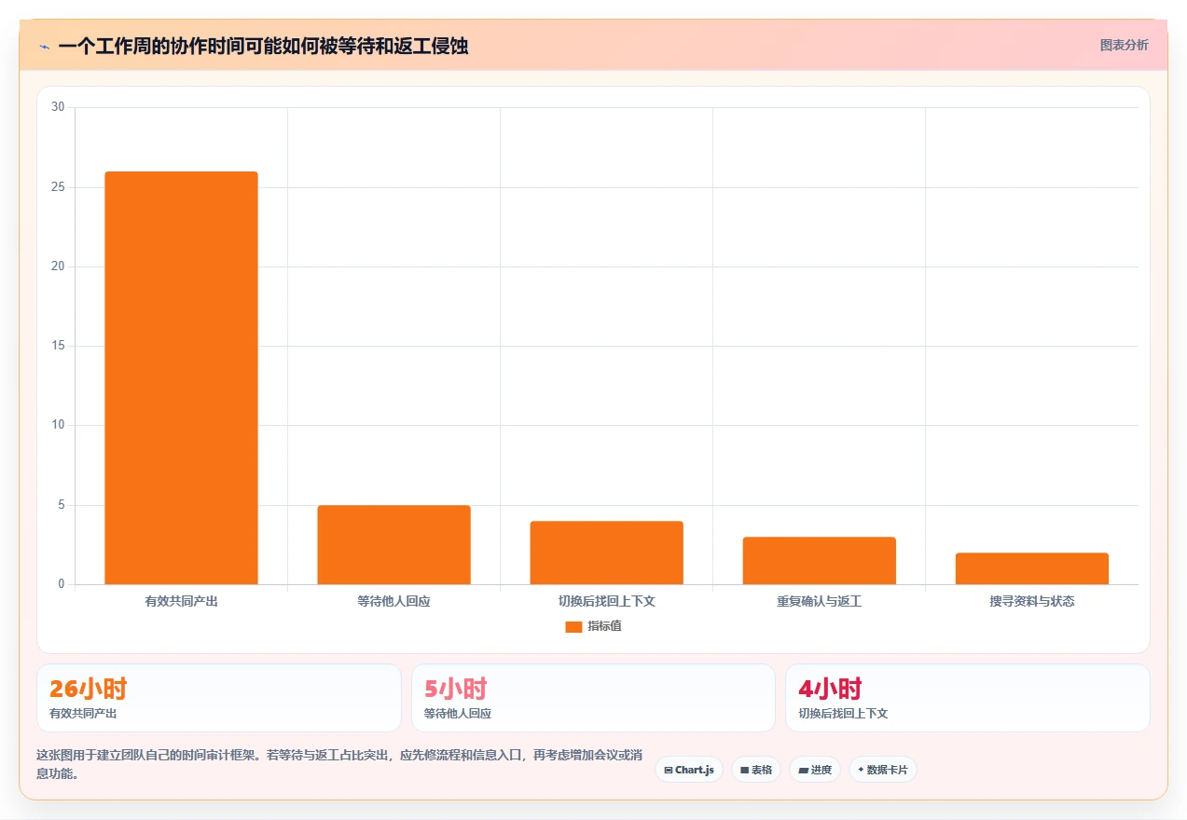
Task: Open the 26小时 data card
Action: [x=219, y=698]
